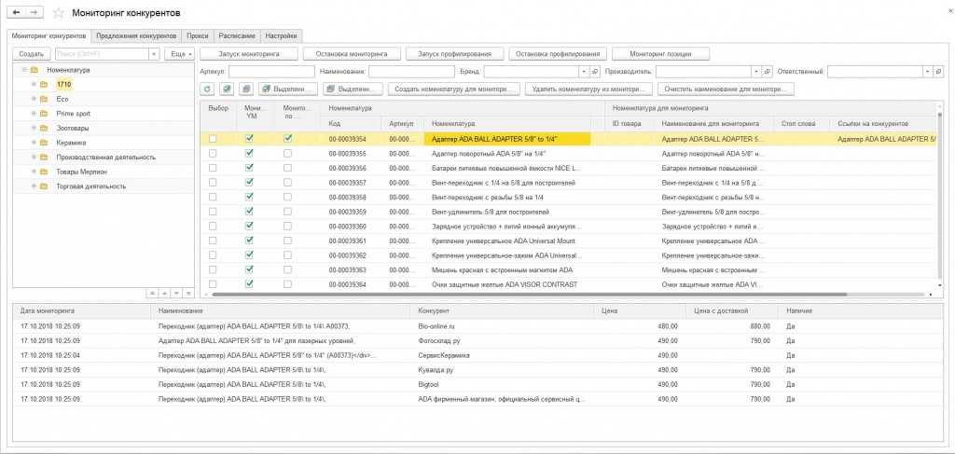This screenshot has height=454, width=955.
Task: Click the forward navigation arrow
Action: [35, 13]
